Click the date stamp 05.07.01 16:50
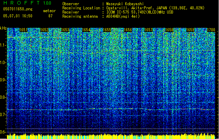The width and height of the screenshot is (219, 139). click(18, 16)
